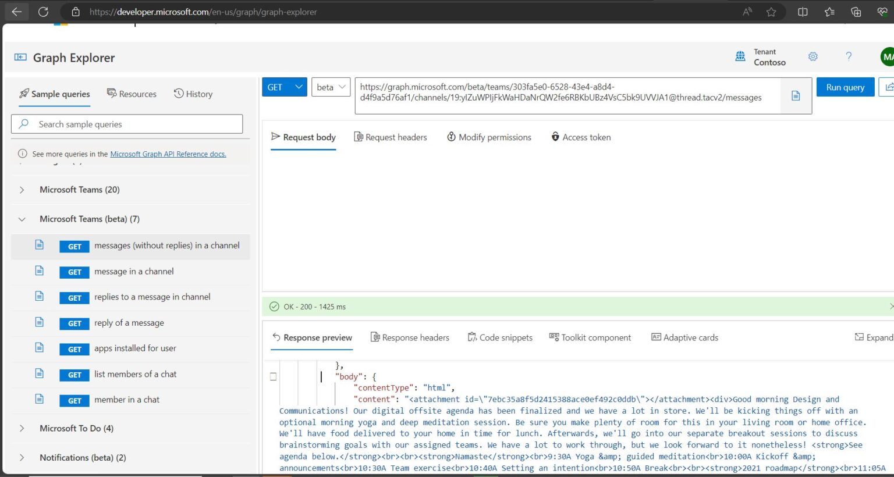The image size is (894, 477).
Task: Reload the page with refresh icon
Action: click(x=43, y=12)
